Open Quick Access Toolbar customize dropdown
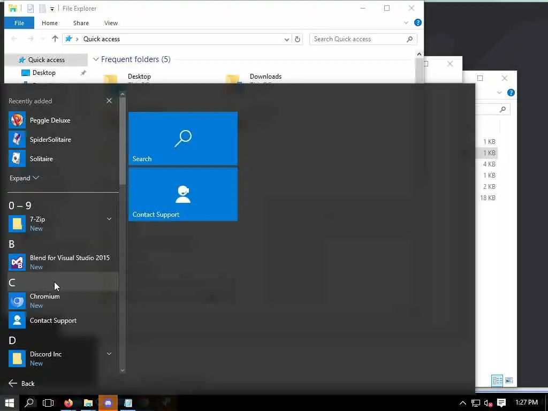548x411 pixels. click(x=52, y=9)
